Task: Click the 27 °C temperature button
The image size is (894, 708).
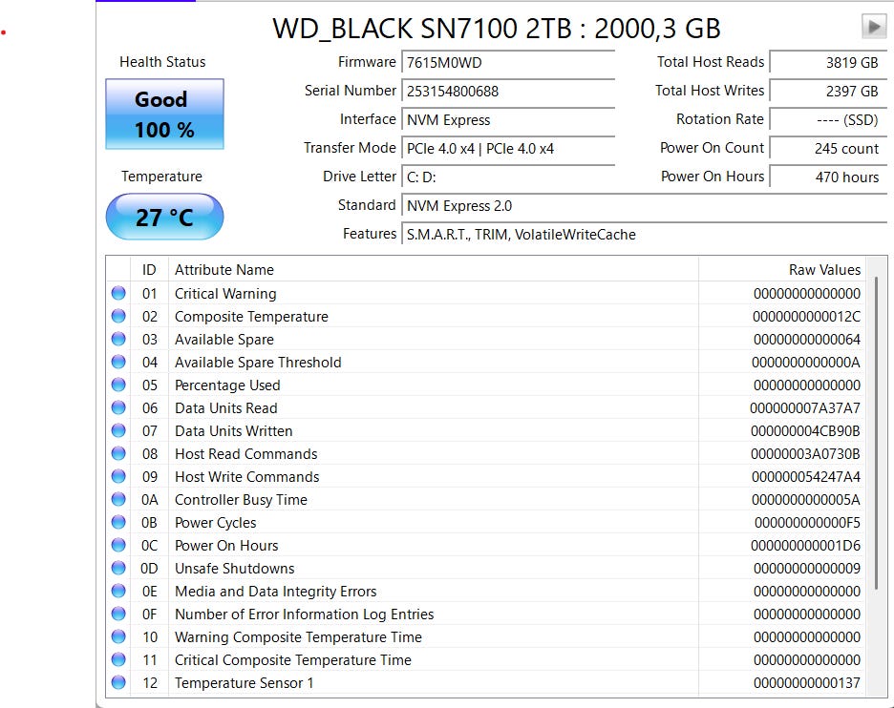Action: tap(165, 217)
